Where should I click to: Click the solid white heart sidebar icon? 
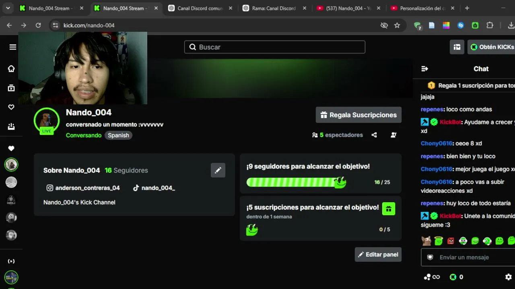coord(11,149)
